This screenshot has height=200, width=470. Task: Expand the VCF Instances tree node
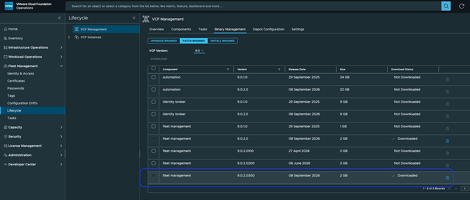(69, 37)
